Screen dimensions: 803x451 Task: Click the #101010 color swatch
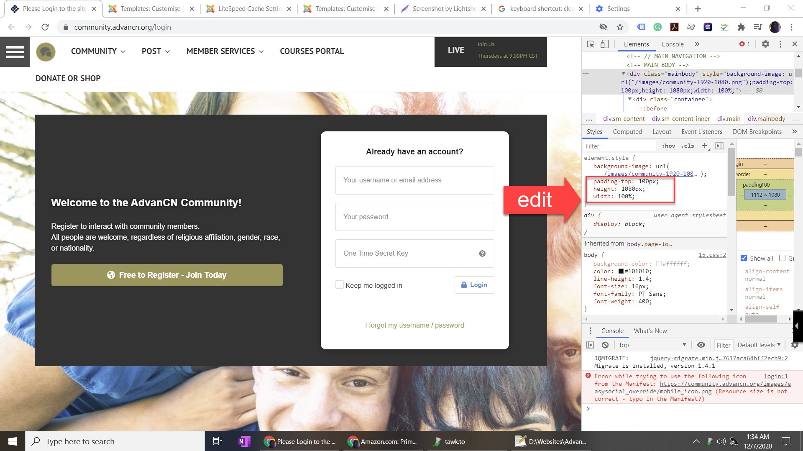pyautogui.click(x=621, y=271)
